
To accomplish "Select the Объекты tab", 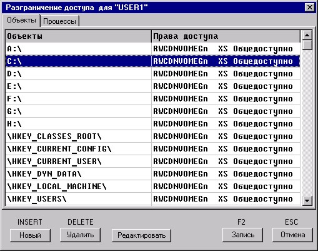I will pos(21,20).
